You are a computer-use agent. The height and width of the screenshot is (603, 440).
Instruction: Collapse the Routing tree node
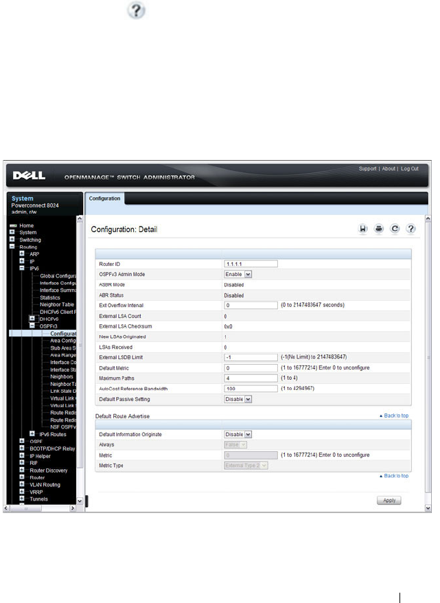point(12,247)
